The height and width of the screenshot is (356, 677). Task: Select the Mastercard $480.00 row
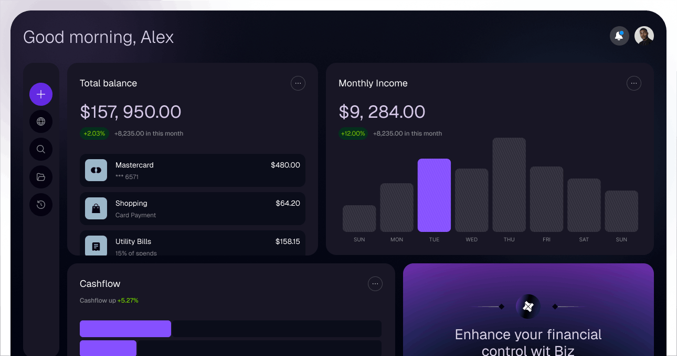point(193,170)
